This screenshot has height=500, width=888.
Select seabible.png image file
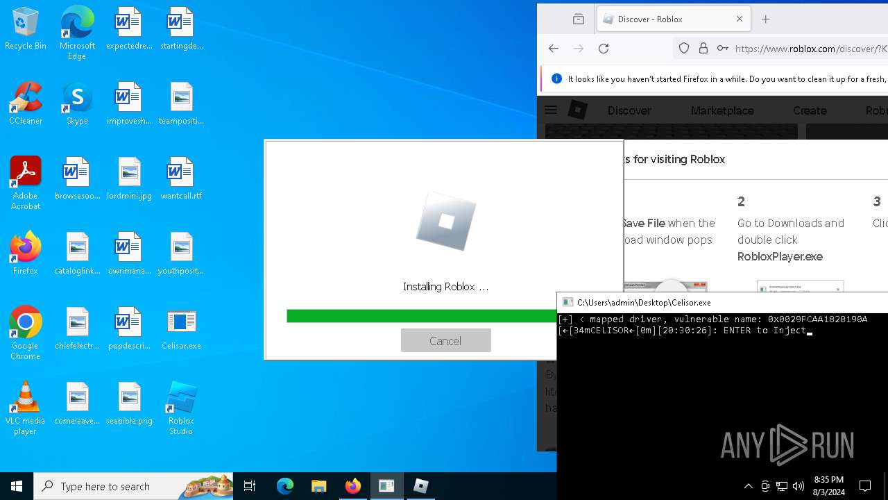coord(129,404)
